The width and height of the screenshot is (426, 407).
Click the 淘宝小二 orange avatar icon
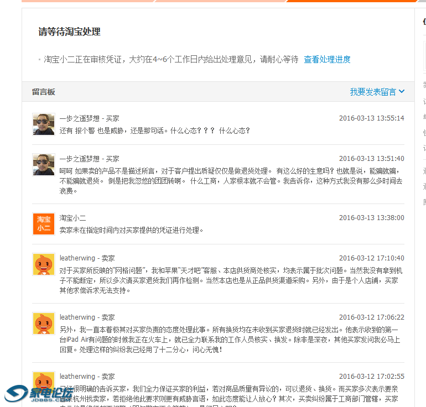[x=44, y=224]
